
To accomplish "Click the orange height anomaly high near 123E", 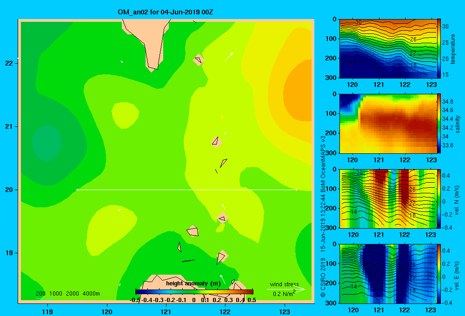I will [x=298, y=91].
